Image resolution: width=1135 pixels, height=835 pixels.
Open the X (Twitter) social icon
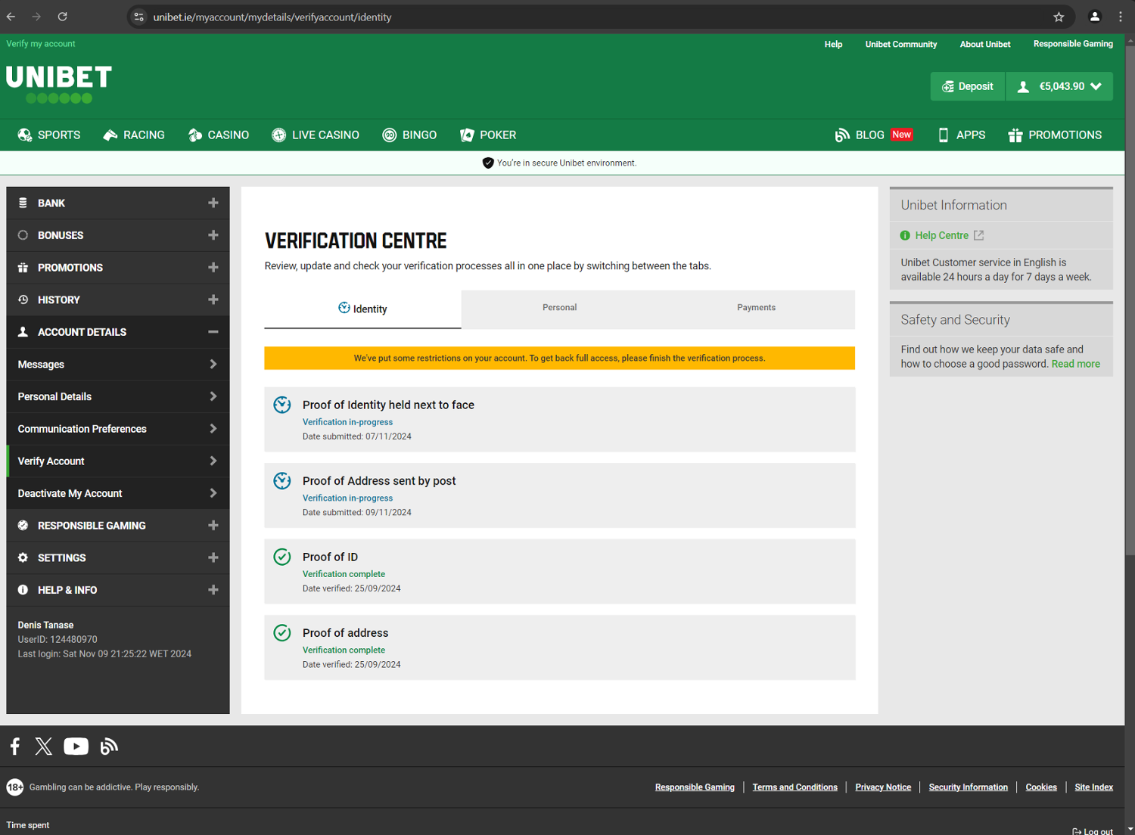tap(44, 747)
